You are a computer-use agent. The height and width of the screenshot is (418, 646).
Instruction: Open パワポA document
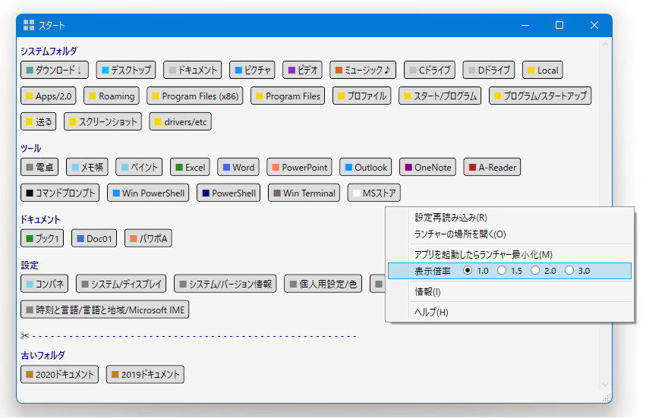click(148, 238)
